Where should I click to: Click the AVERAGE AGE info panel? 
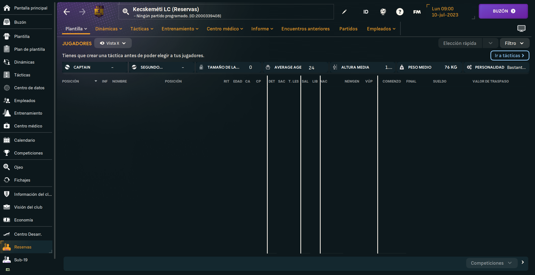click(296, 67)
